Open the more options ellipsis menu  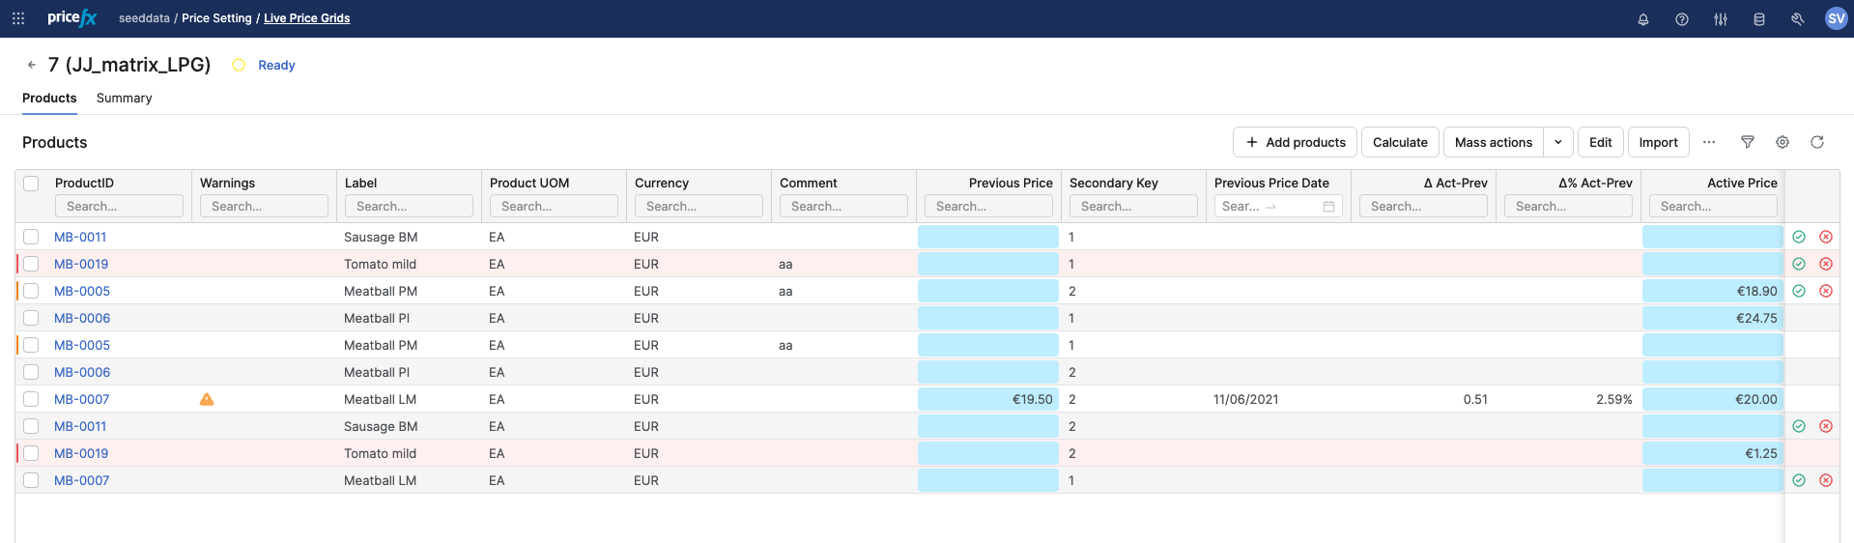pyautogui.click(x=1708, y=142)
